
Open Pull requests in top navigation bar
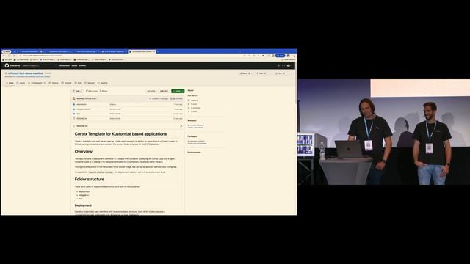coord(64,65)
